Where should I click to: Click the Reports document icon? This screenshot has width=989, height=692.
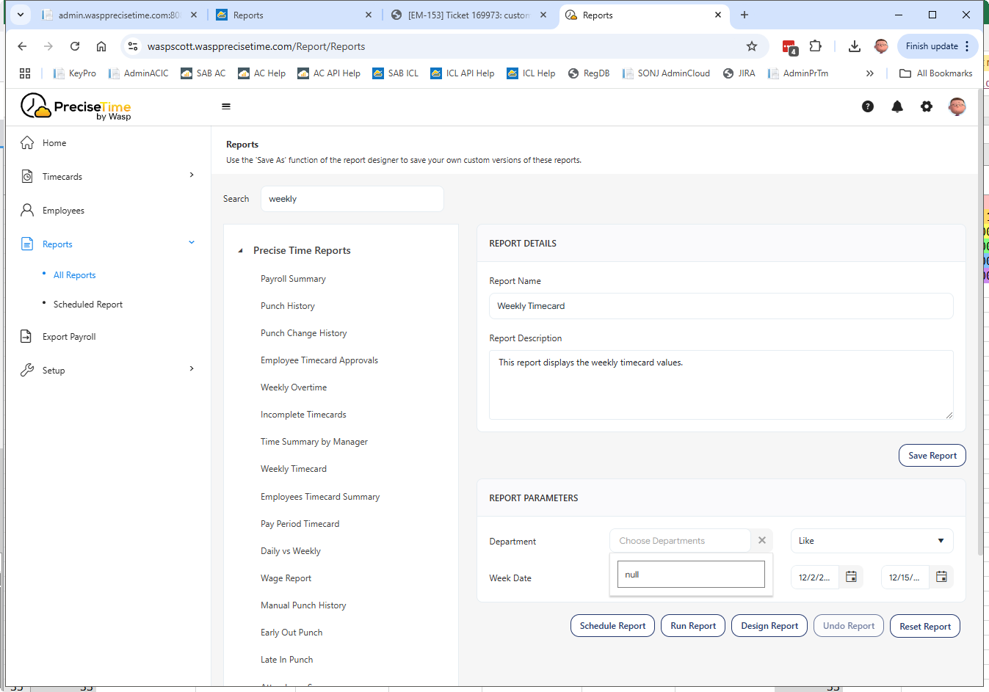pyautogui.click(x=27, y=244)
